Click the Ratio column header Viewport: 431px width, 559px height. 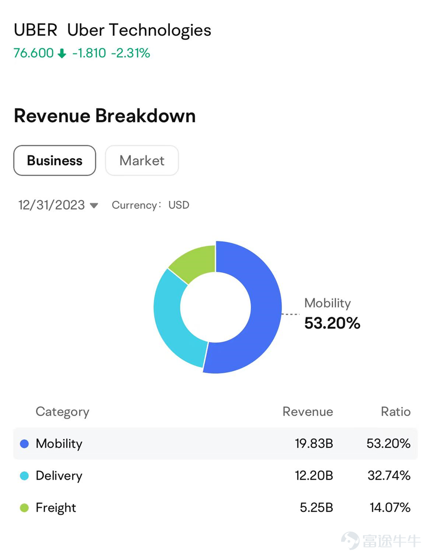pyautogui.click(x=396, y=412)
